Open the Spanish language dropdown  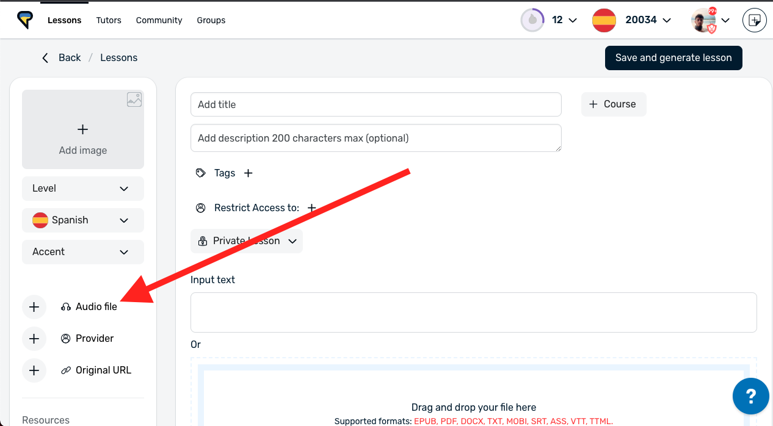click(x=83, y=220)
